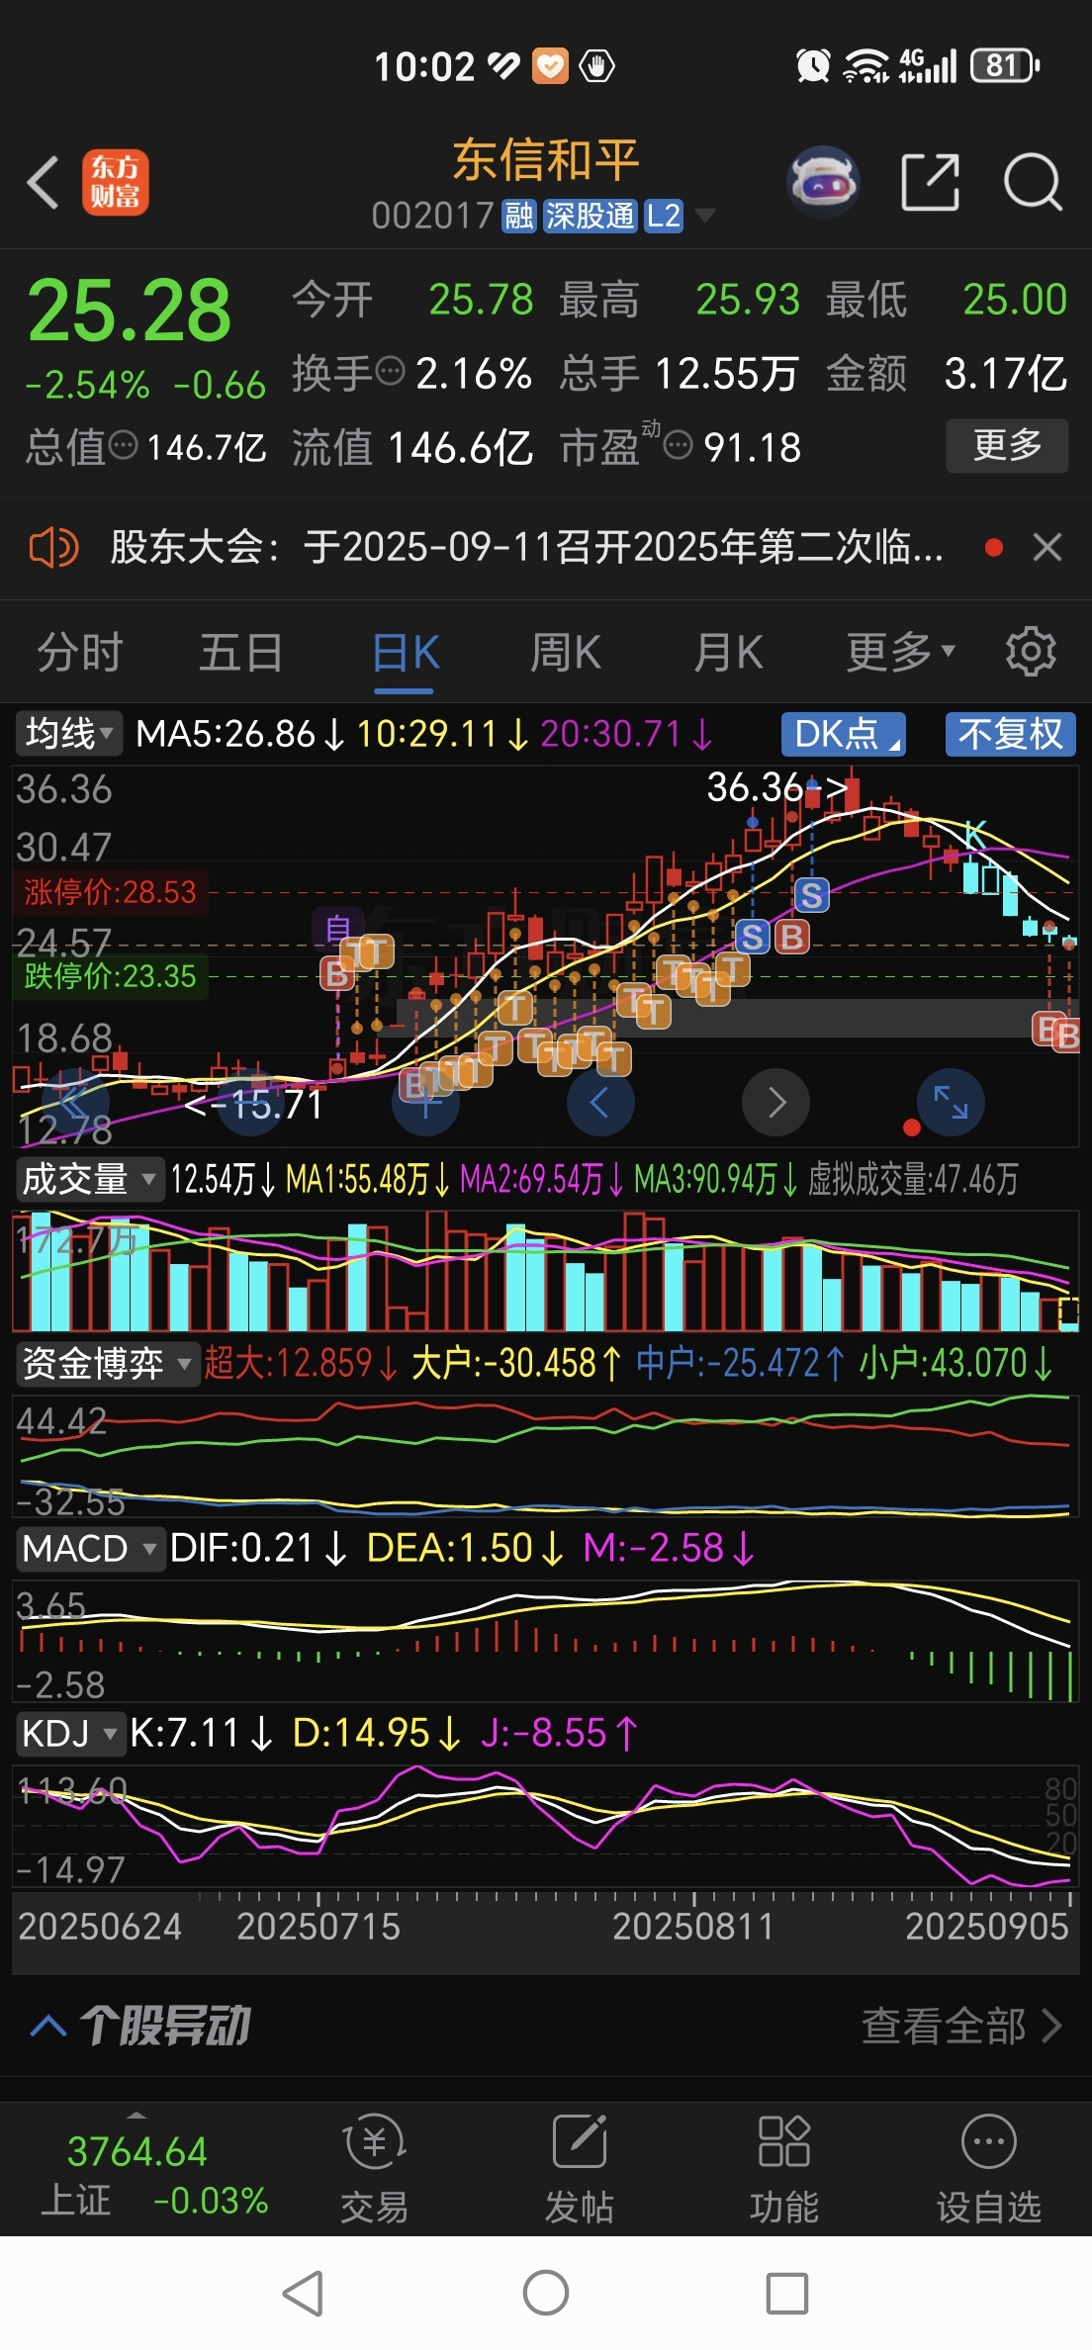Open the 均线 indicator dropdown
This screenshot has height=2350, width=1092.
click(68, 734)
